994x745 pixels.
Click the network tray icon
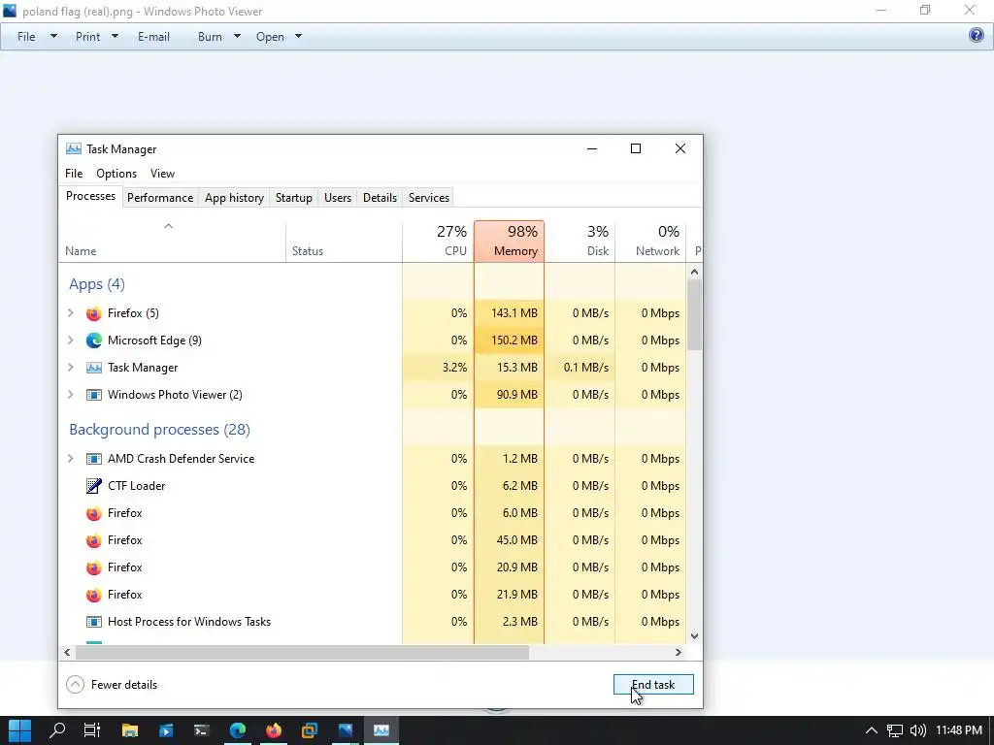(x=894, y=731)
